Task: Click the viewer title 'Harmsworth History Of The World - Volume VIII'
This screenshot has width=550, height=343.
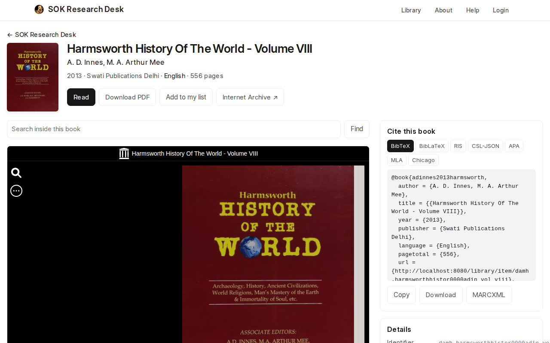Action: pyautogui.click(x=195, y=153)
